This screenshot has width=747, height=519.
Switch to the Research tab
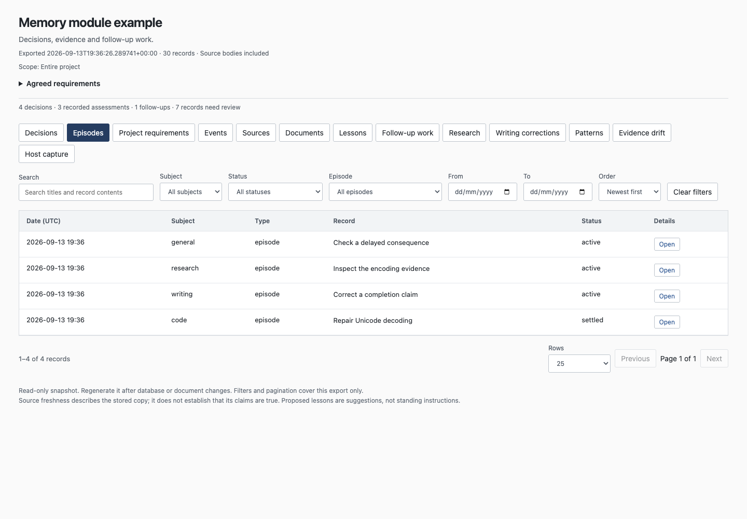point(465,133)
